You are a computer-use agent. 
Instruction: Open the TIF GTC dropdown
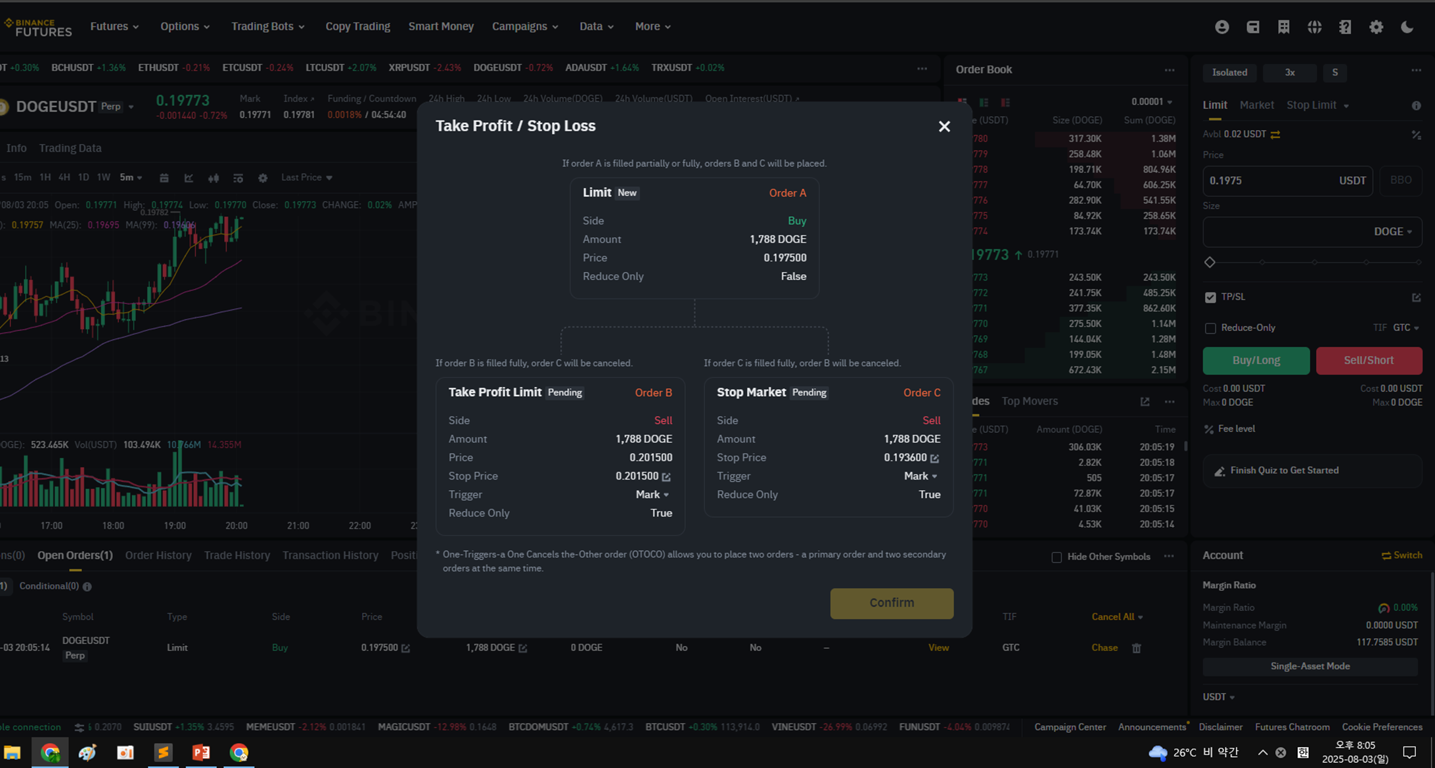click(x=1405, y=328)
